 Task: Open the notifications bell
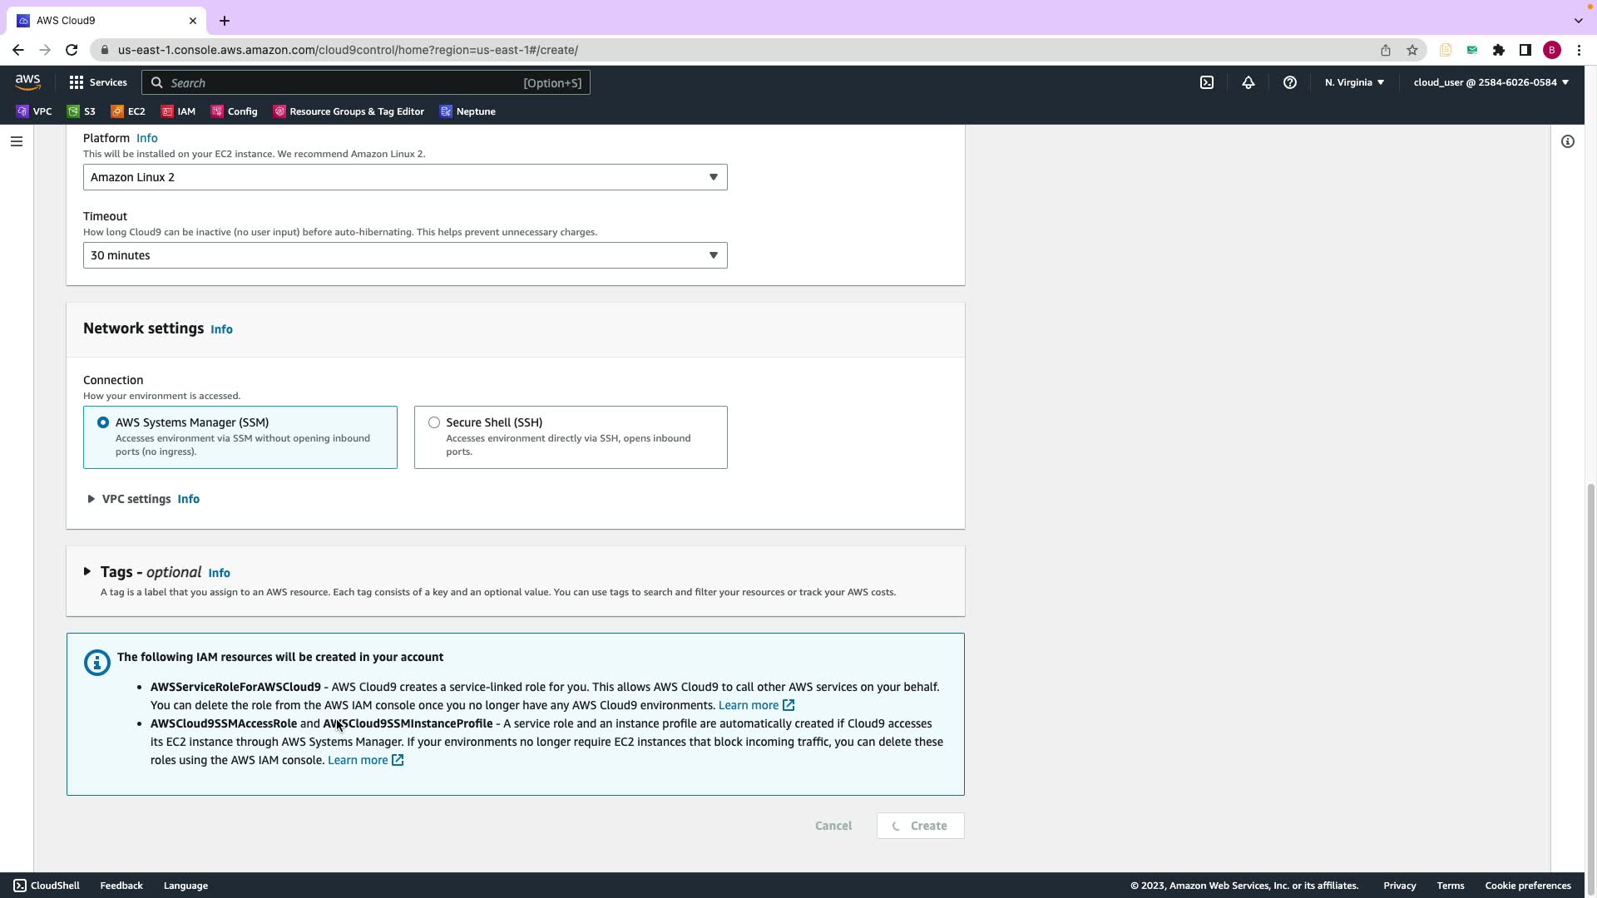pos(1248,82)
